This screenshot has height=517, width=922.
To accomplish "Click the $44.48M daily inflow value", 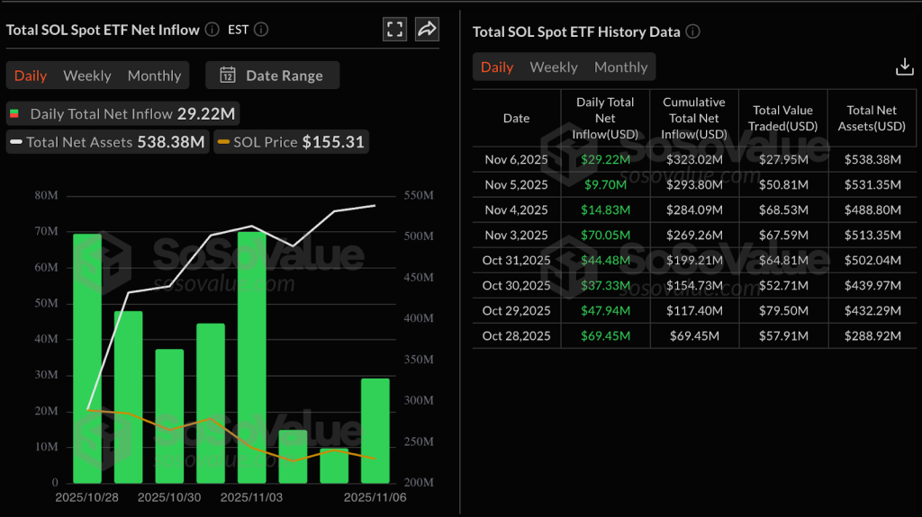I will pyautogui.click(x=605, y=260).
